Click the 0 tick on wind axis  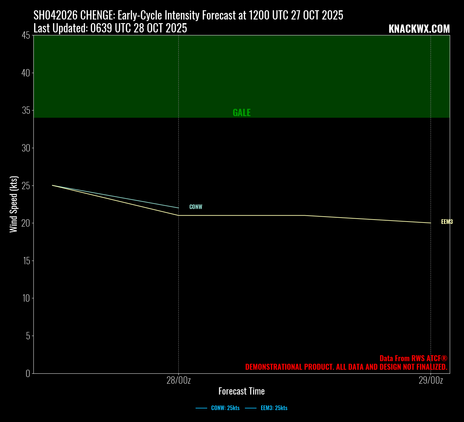pos(28,373)
